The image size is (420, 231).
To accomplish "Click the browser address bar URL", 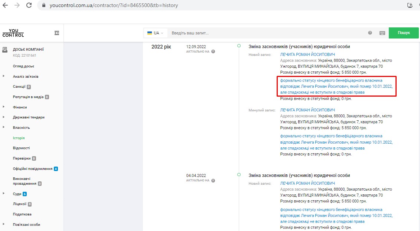I will click(114, 5).
